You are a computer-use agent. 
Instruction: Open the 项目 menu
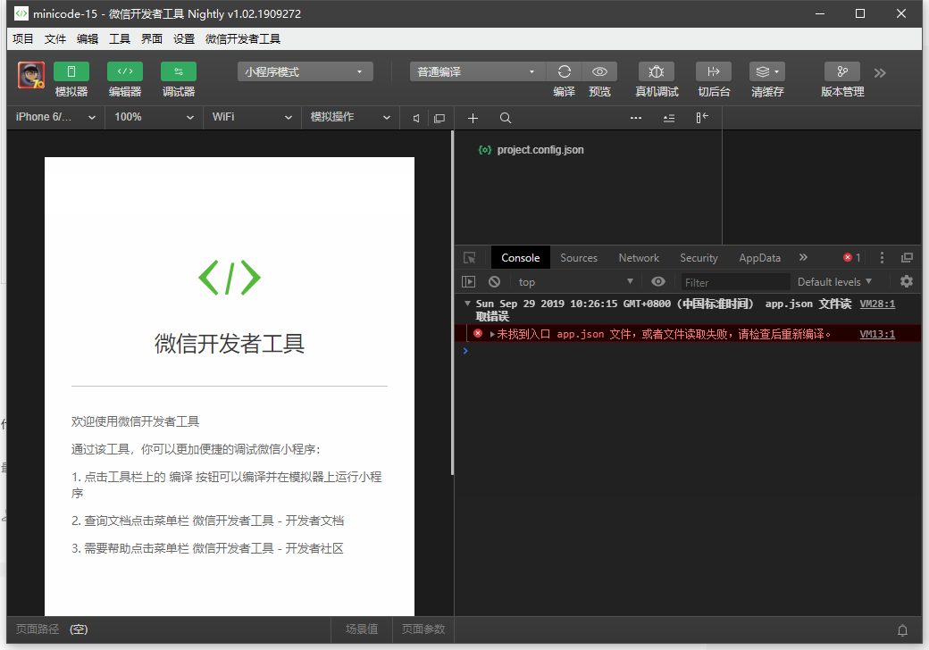(23, 39)
